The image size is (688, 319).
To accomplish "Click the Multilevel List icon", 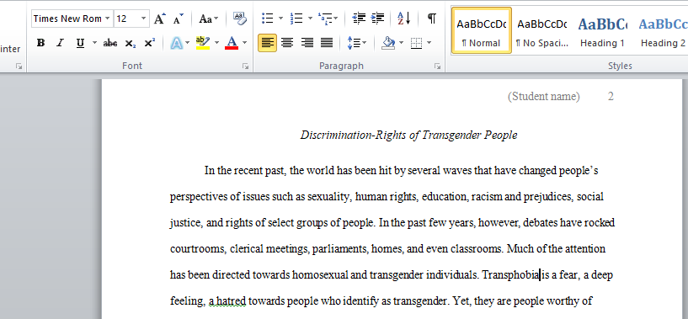I will pyautogui.click(x=325, y=19).
